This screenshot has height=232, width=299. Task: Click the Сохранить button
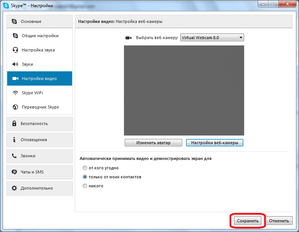[248, 221]
